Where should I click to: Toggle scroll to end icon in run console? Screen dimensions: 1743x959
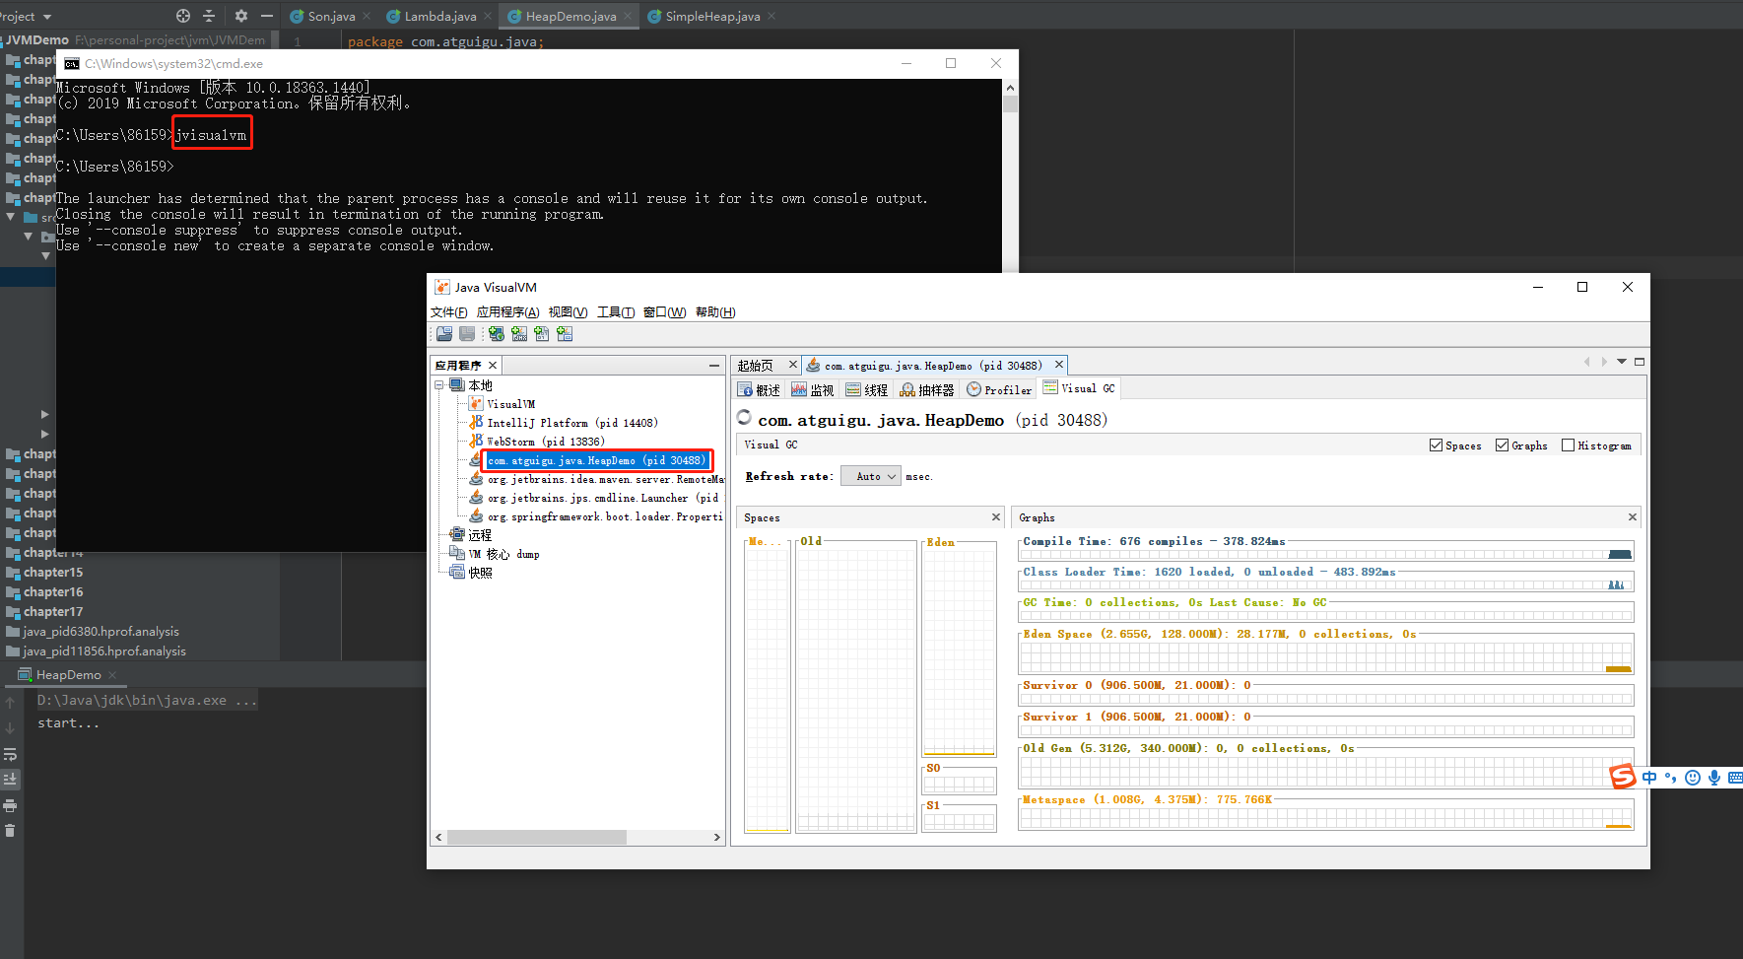coord(10,779)
